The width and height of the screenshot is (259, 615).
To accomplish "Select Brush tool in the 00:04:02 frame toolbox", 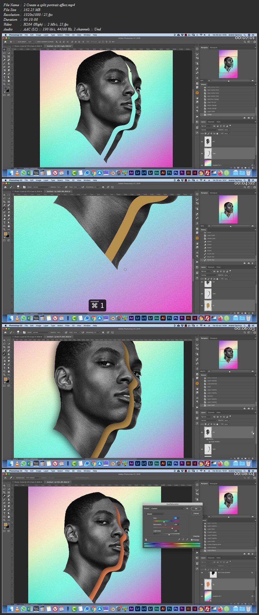I will 4,209.
